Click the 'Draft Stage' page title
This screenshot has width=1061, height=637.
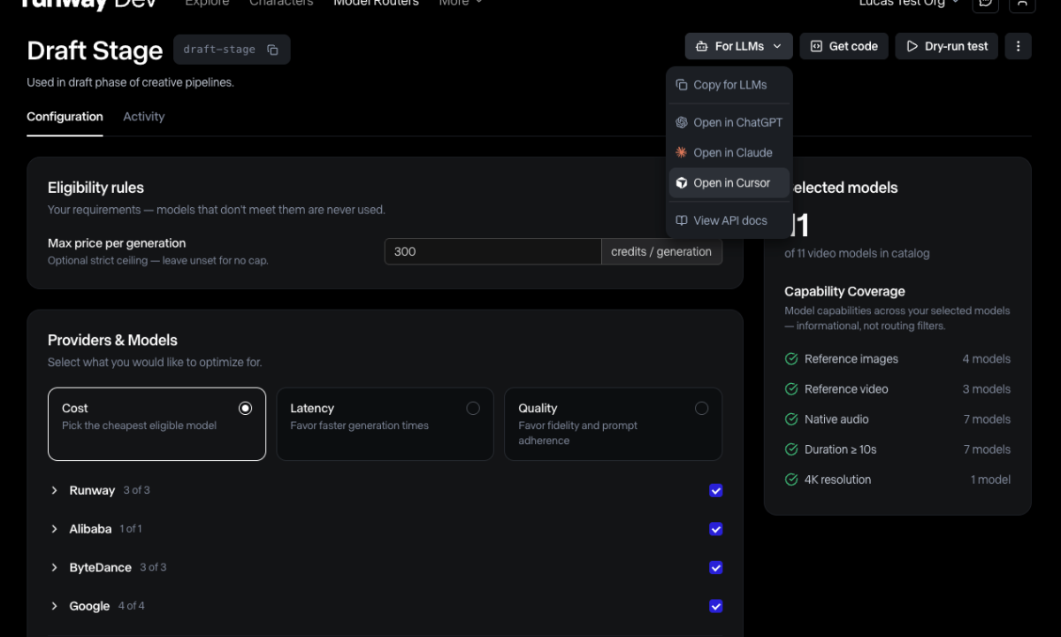point(95,50)
